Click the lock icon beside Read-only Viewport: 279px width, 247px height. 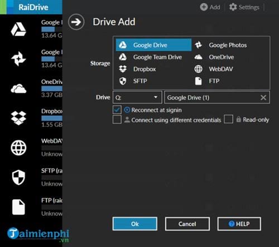238,119
